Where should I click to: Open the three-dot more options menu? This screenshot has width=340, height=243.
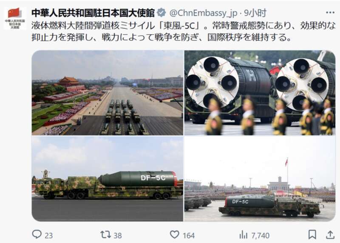[x=330, y=13]
